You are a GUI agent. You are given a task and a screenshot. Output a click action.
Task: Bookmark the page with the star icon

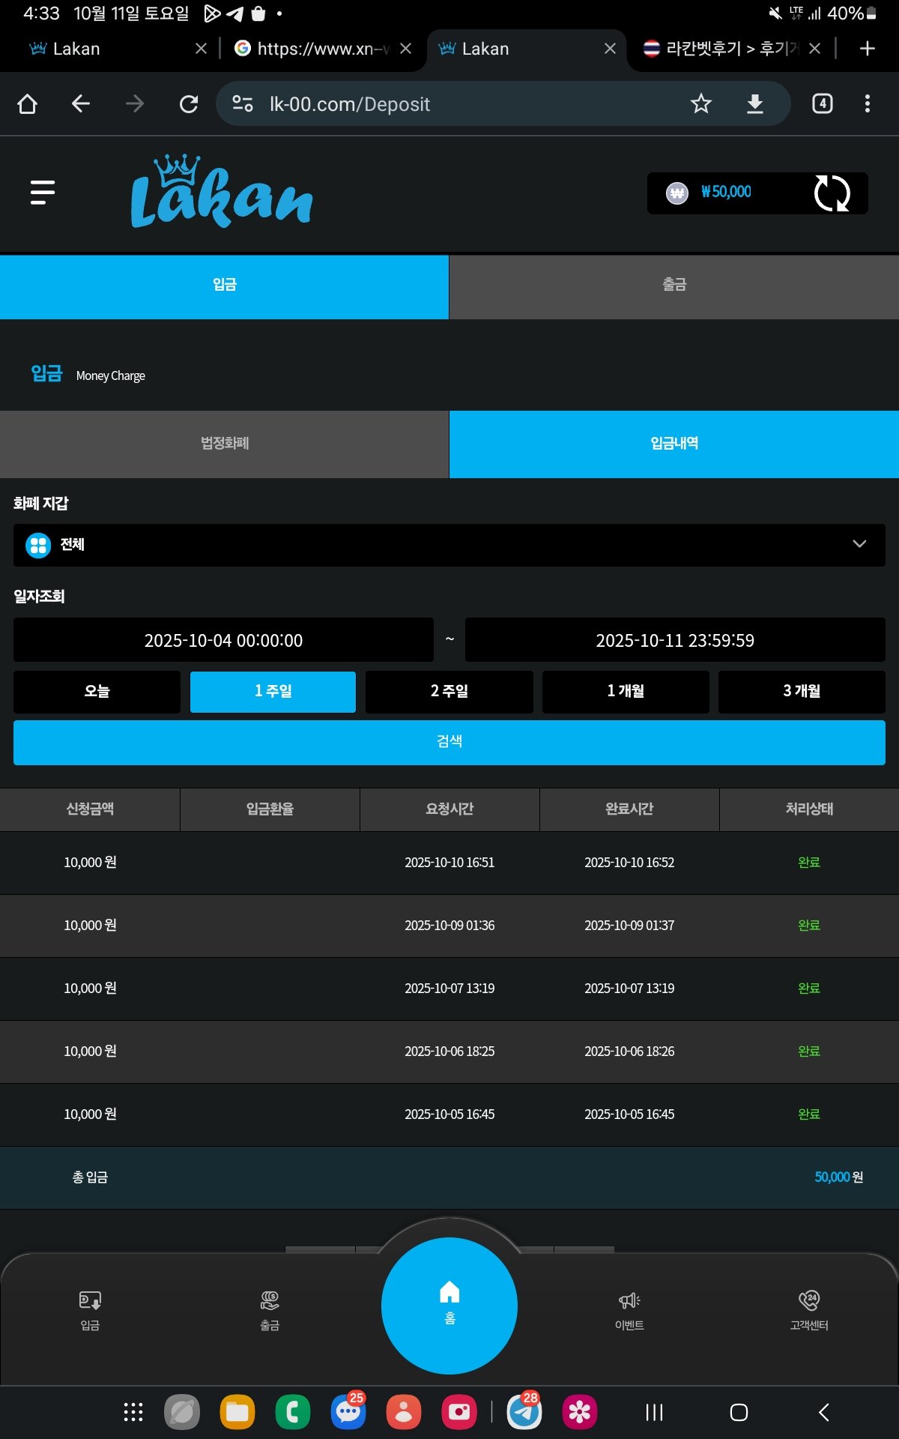700,103
